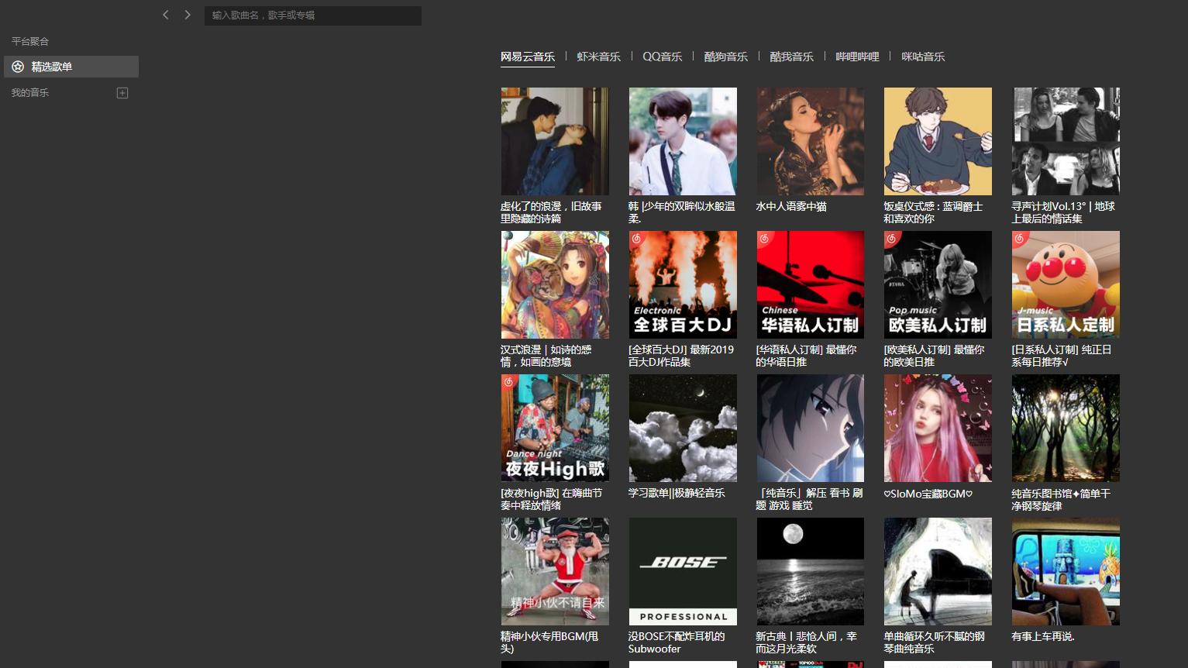This screenshot has width=1188, height=668.
Task: Select the QQ音乐 tab
Action: 663,57
